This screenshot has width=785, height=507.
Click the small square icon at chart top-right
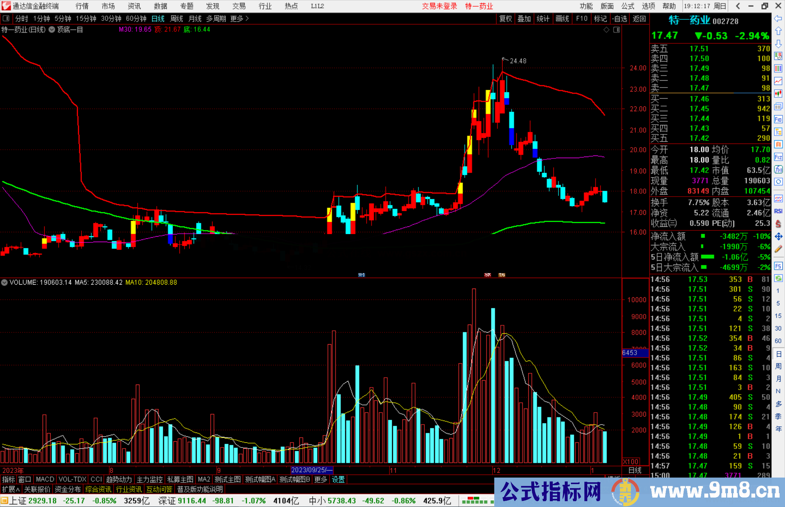click(617, 30)
